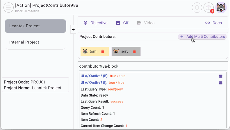The image size is (230, 130).
Task: Delete jerry contributor with trash icon
Action: (134, 51)
